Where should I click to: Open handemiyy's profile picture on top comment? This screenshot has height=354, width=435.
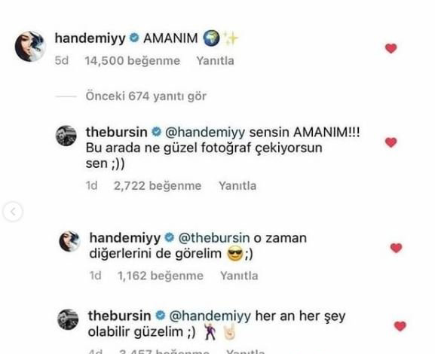click(30, 46)
